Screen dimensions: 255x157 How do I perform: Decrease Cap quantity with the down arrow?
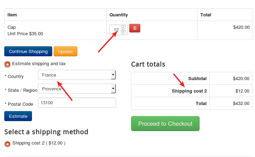point(123,32)
